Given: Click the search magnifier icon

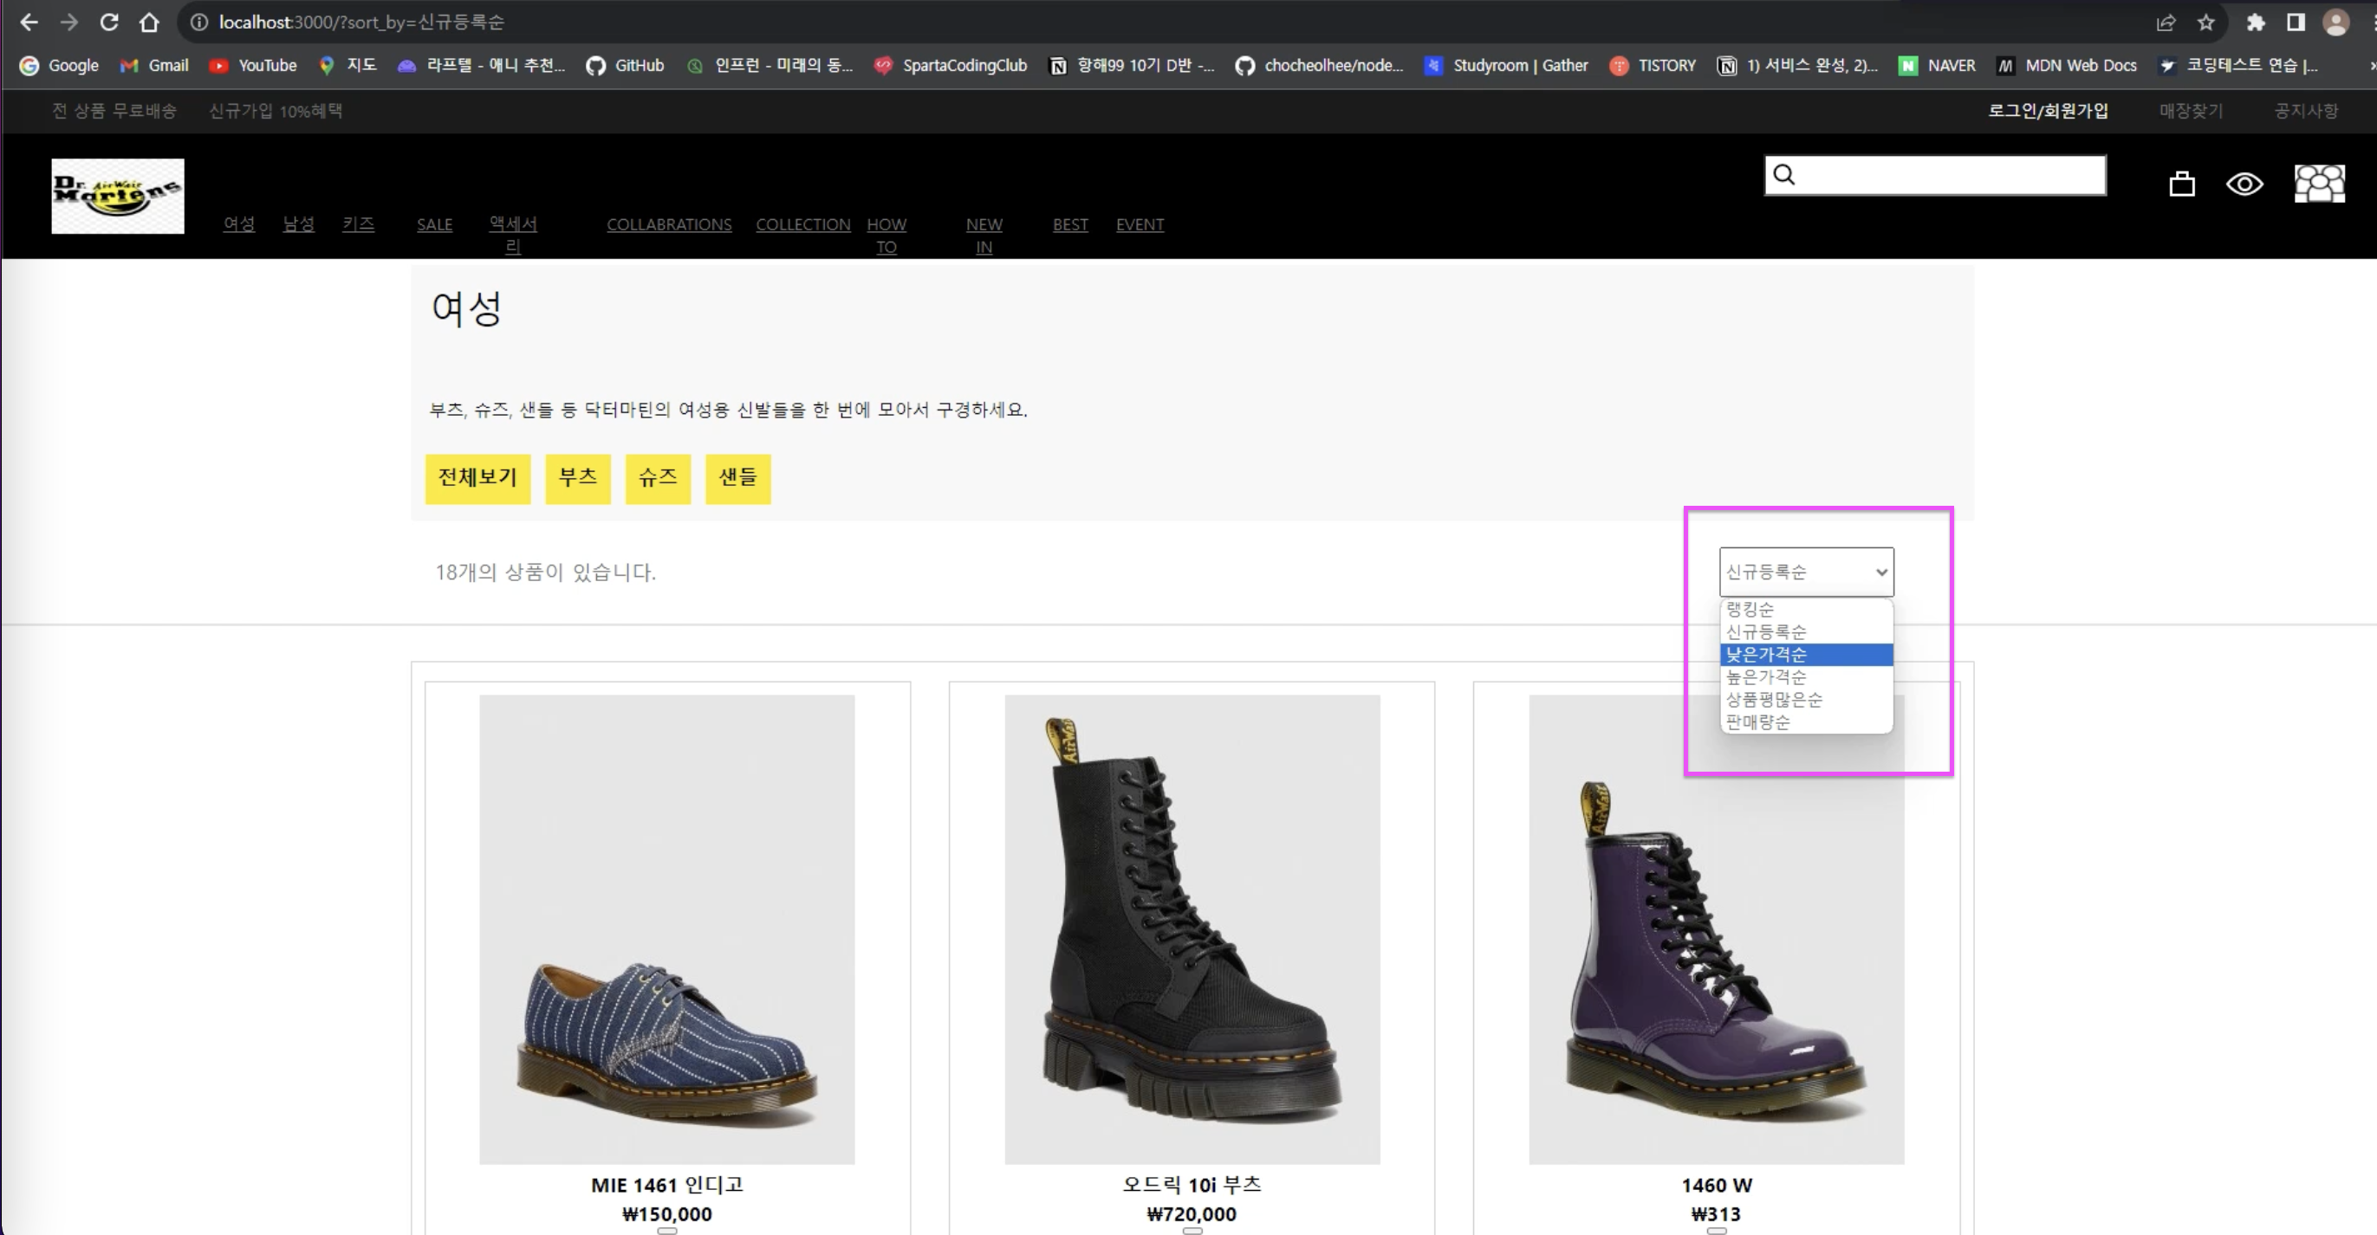Looking at the screenshot, I should point(1783,174).
